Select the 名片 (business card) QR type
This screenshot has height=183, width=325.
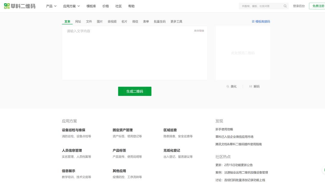124,21
